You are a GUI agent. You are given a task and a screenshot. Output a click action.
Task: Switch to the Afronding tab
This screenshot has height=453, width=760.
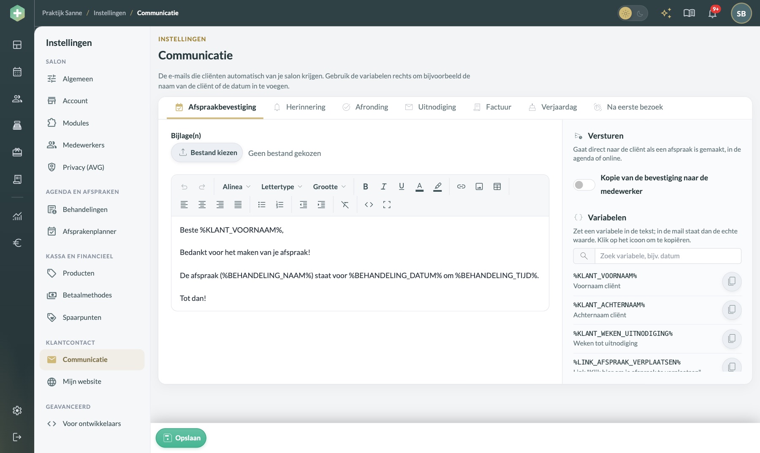365,107
